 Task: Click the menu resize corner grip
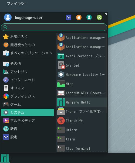coord(106,14)
